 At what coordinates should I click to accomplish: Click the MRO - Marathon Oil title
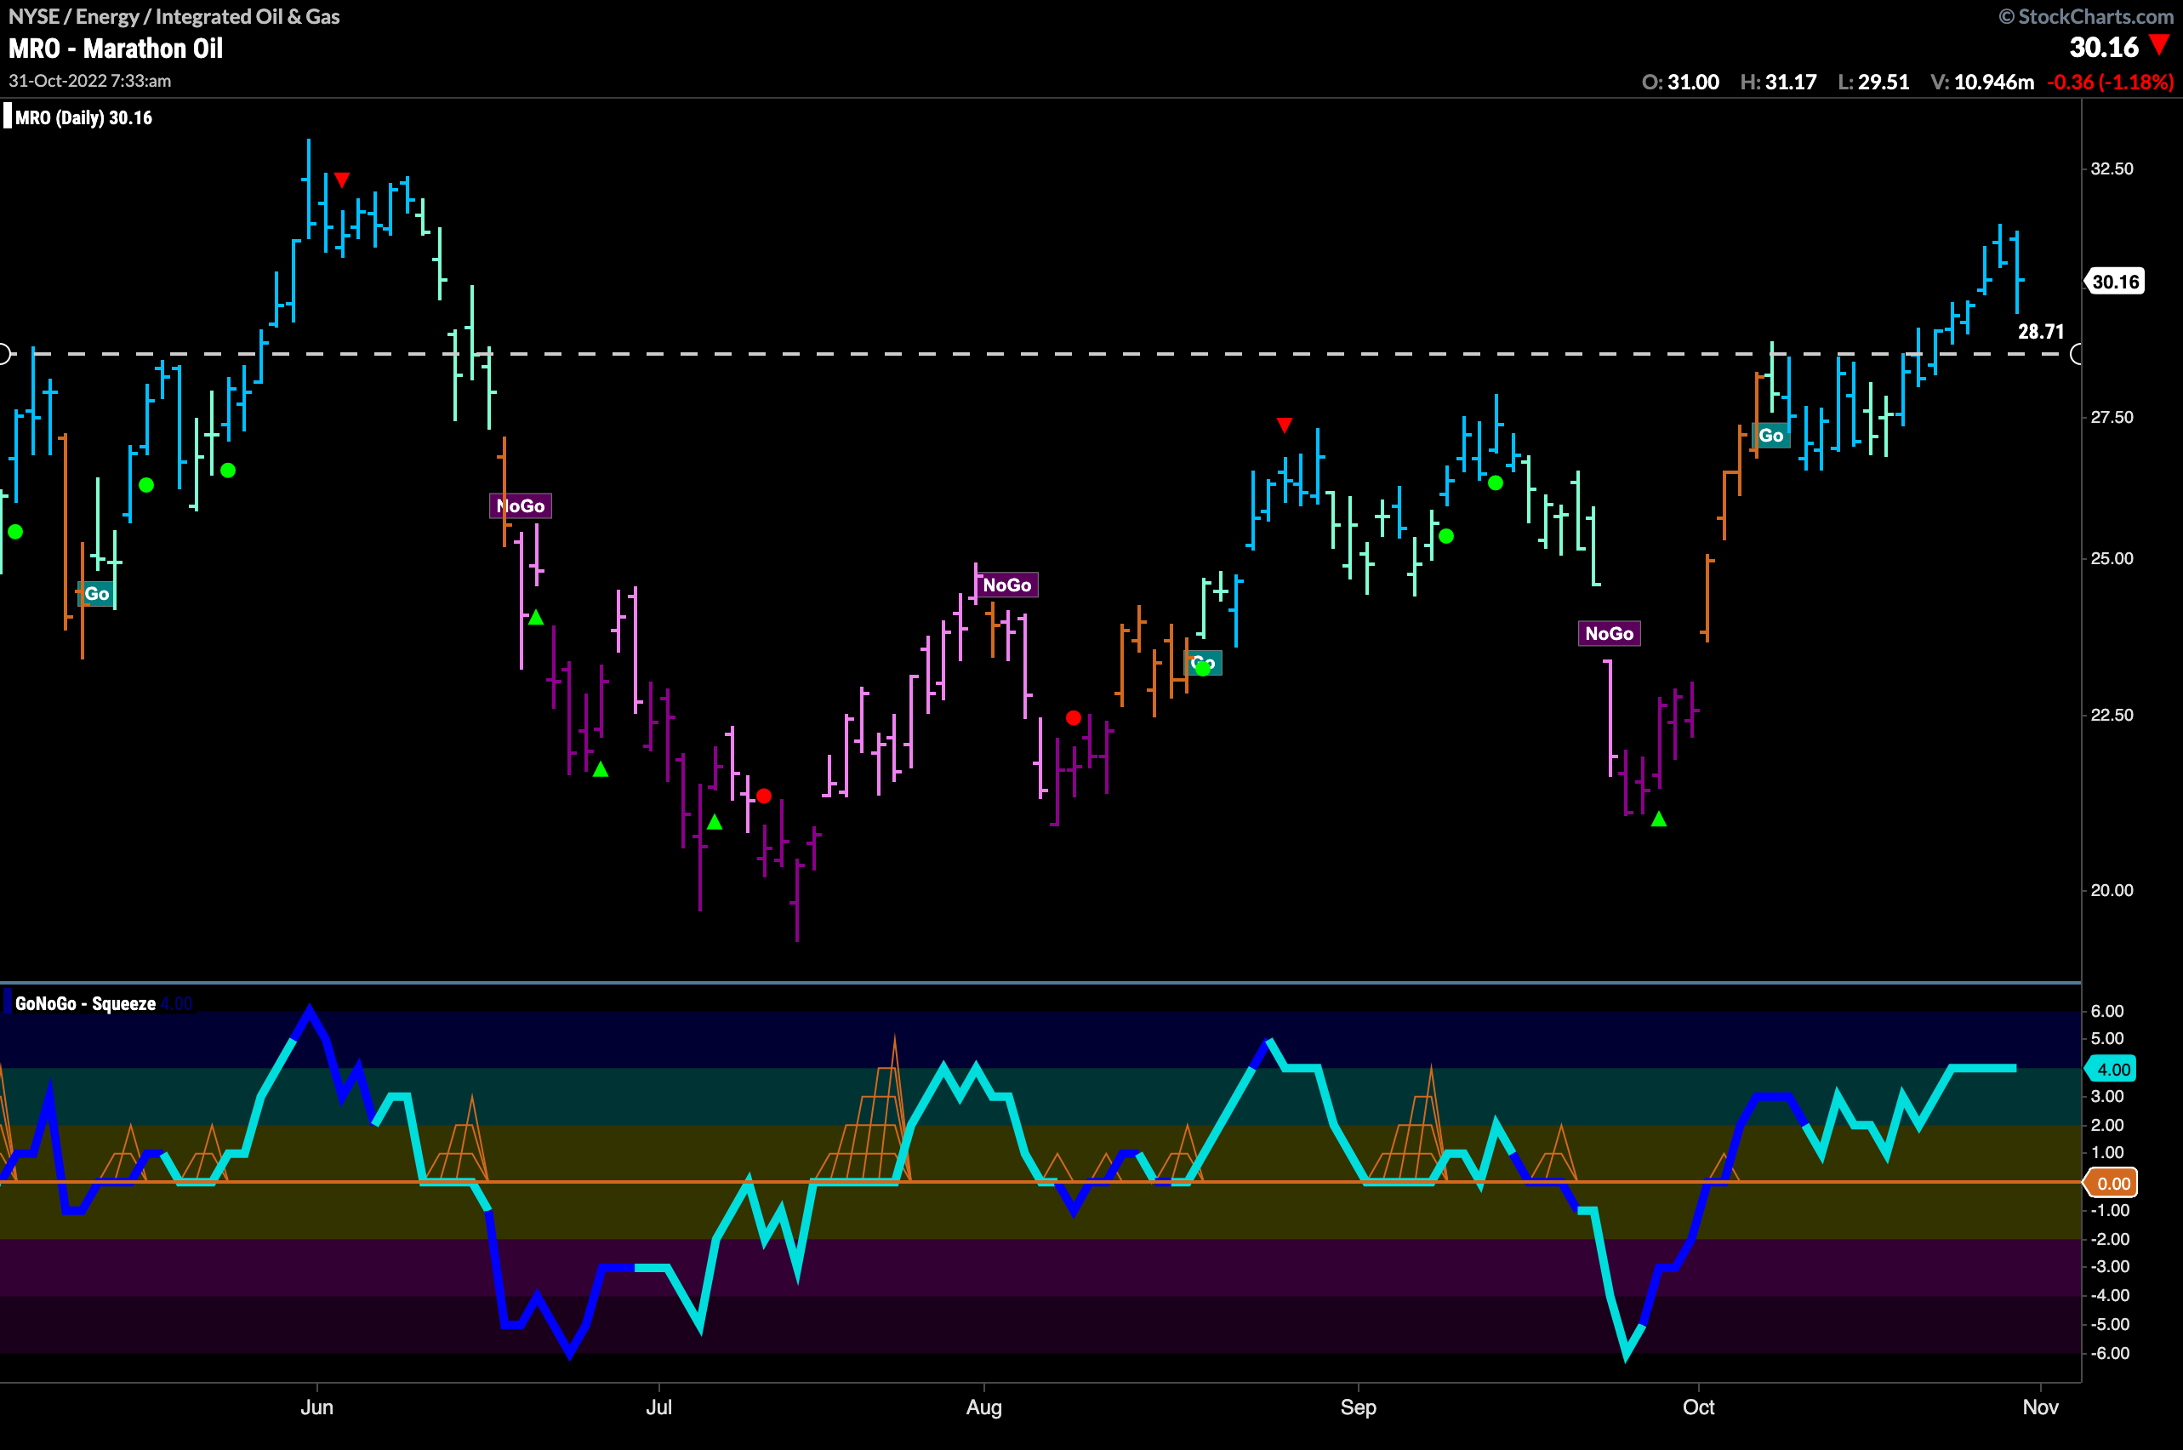[x=116, y=49]
